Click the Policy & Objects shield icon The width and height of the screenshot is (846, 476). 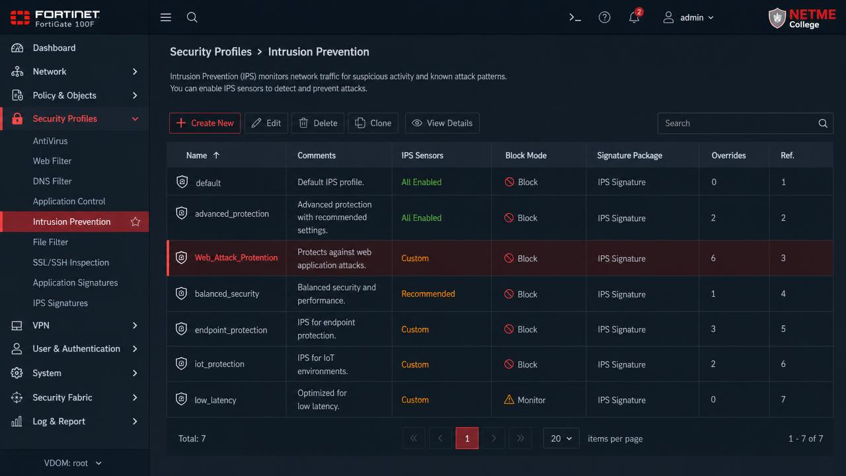tap(17, 95)
